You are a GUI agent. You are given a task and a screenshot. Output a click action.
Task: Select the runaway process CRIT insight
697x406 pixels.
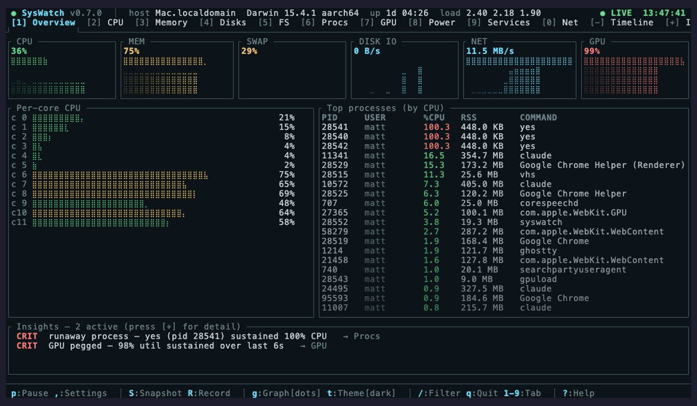click(198, 336)
